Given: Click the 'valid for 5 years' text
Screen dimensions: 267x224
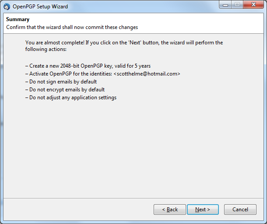Looking at the screenshot, I should coord(133,66).
